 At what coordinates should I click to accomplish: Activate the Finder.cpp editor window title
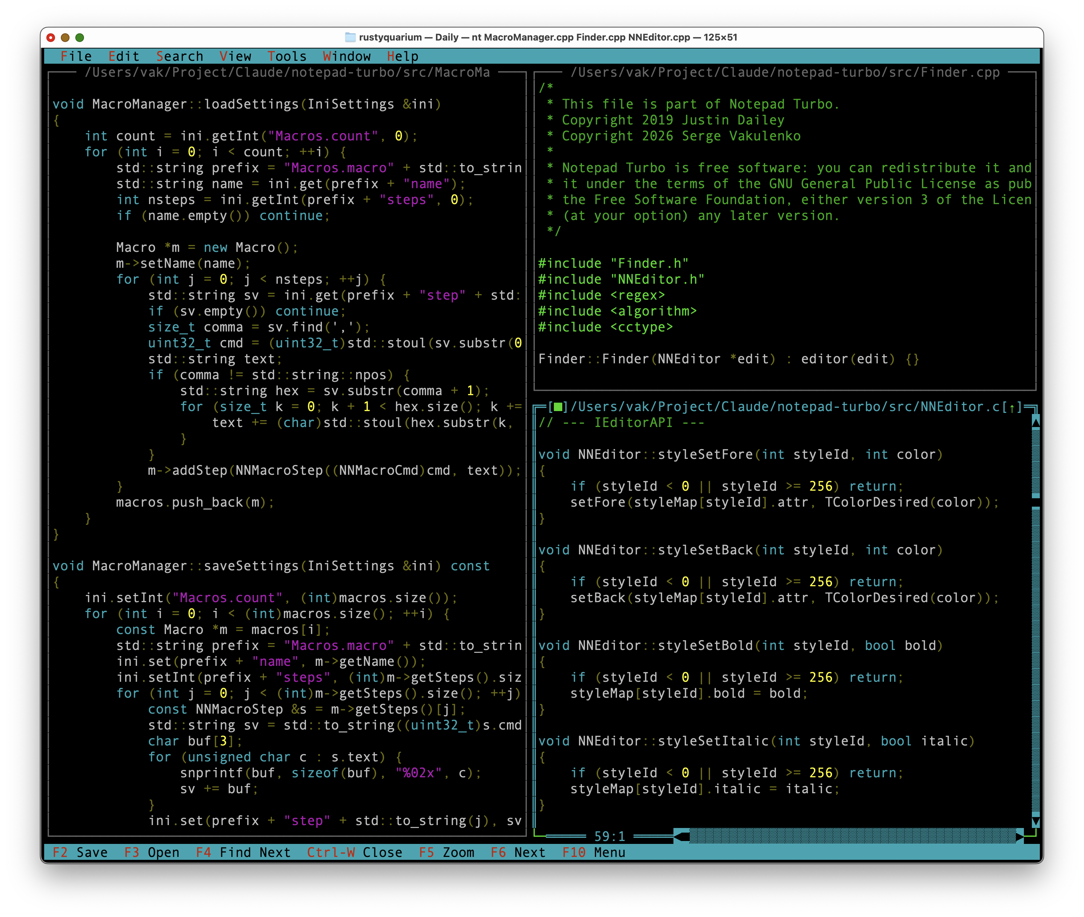pyautogui.click(x=785, y=72)
